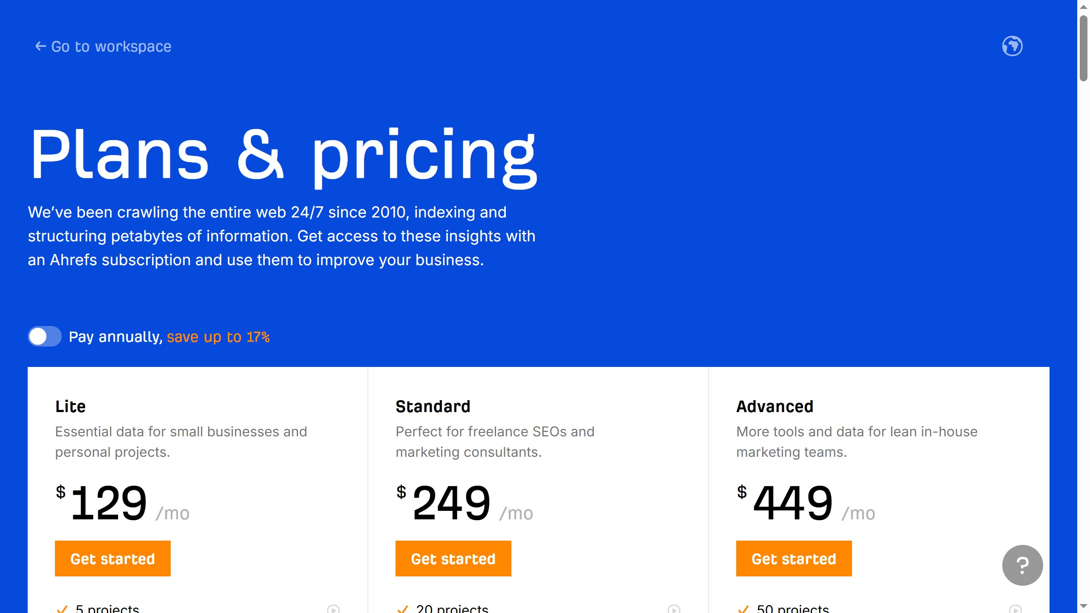The width and height of the screenshot is (1090, 613).
Task: Click the Advanced plan heading
Action: (x=774, y=407)
